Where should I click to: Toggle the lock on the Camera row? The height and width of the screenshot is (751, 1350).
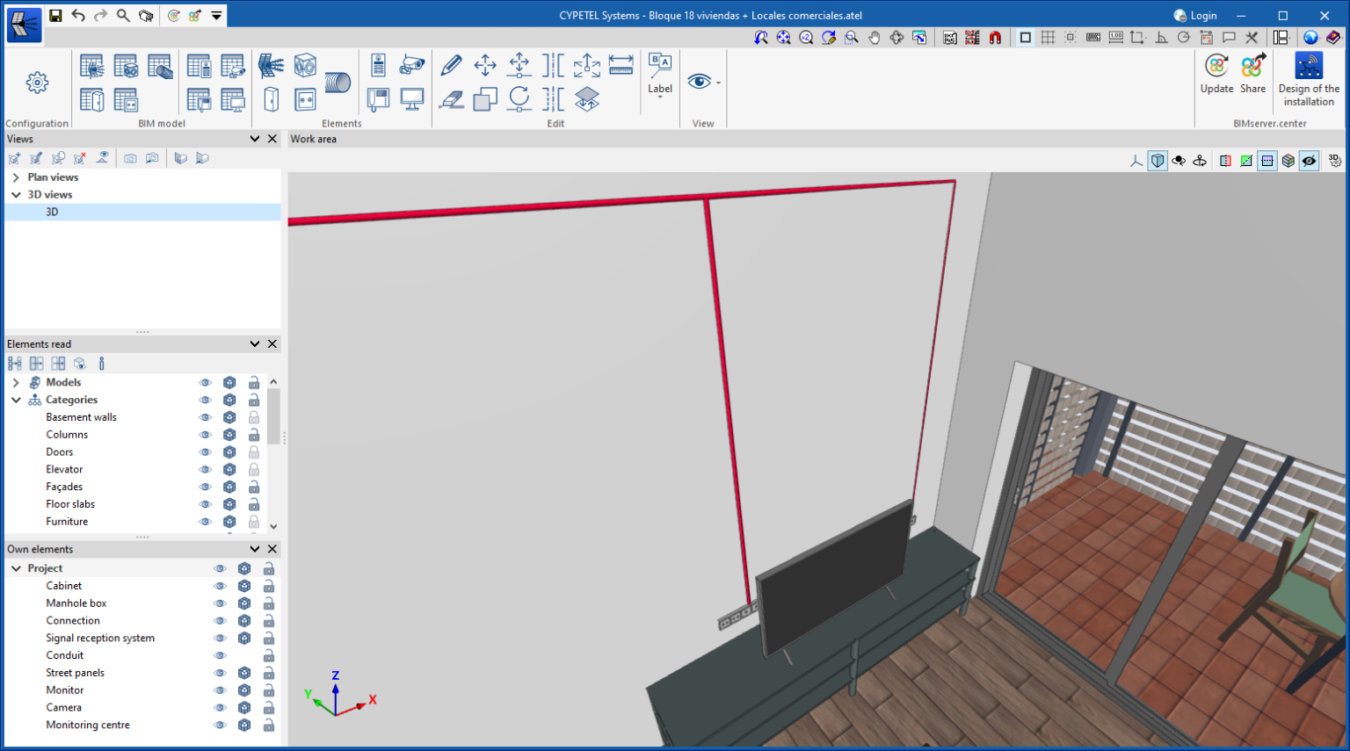coord(269,708)
